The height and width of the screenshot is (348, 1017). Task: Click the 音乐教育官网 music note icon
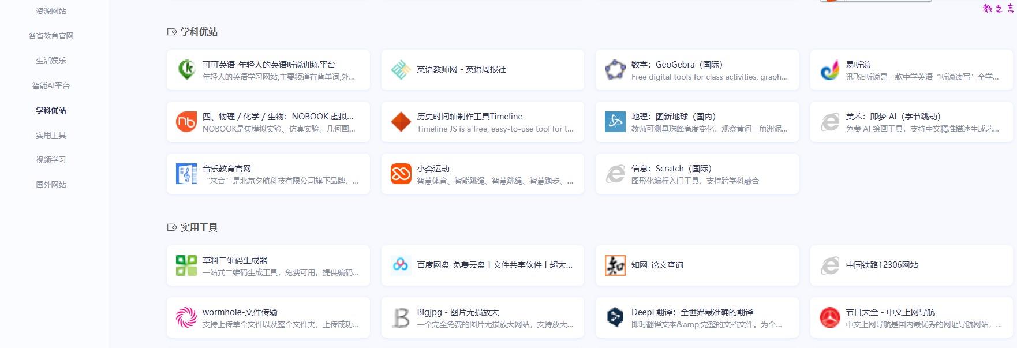[186, 174]
